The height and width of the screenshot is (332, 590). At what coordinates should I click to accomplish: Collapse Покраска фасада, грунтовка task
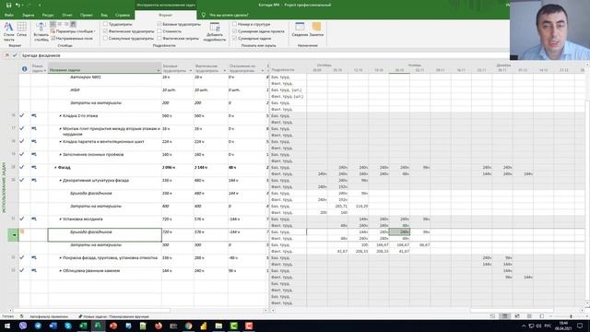coord(60,258)
